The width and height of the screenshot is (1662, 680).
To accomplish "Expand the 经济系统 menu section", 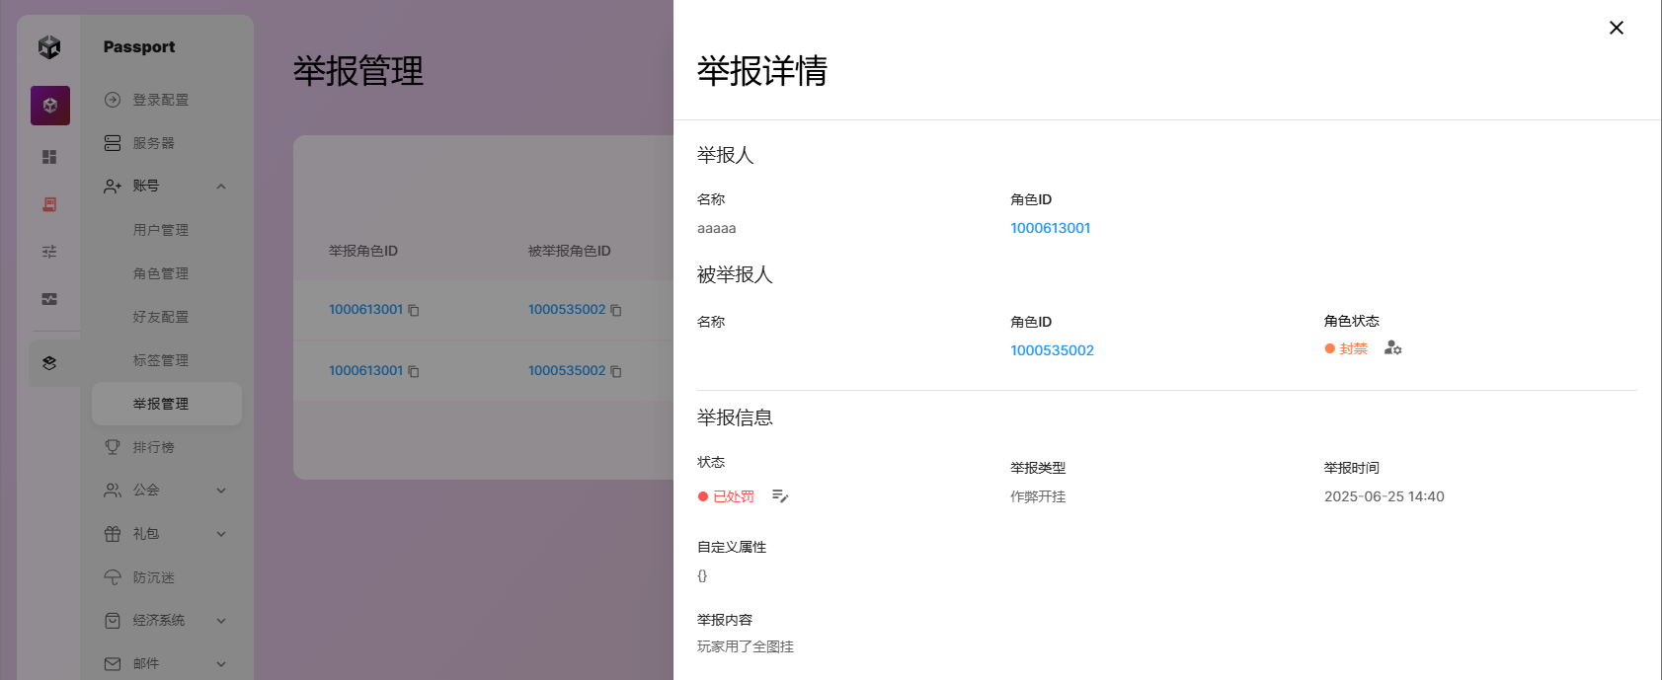I will click(221, 621).
